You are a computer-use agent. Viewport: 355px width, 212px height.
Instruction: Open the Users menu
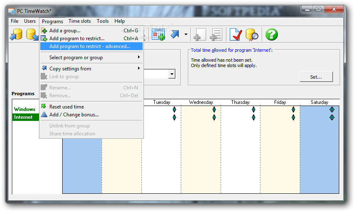(30, 21)
